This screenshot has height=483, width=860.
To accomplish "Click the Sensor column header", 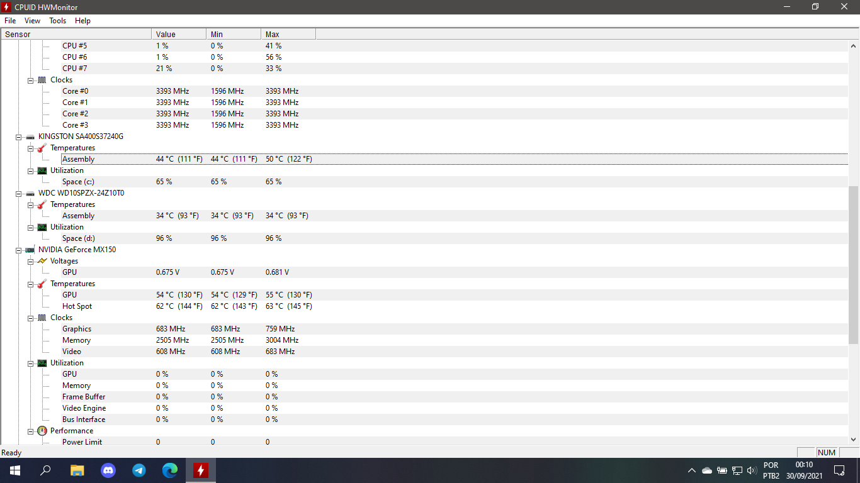I will (76, 34).
